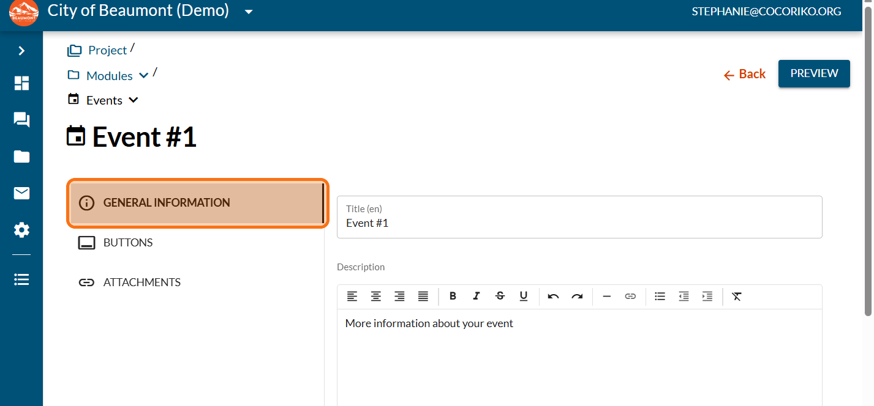Switch to the Buttons tab
The height and width of the screenshot is (406, 874).
click(128, 243)
